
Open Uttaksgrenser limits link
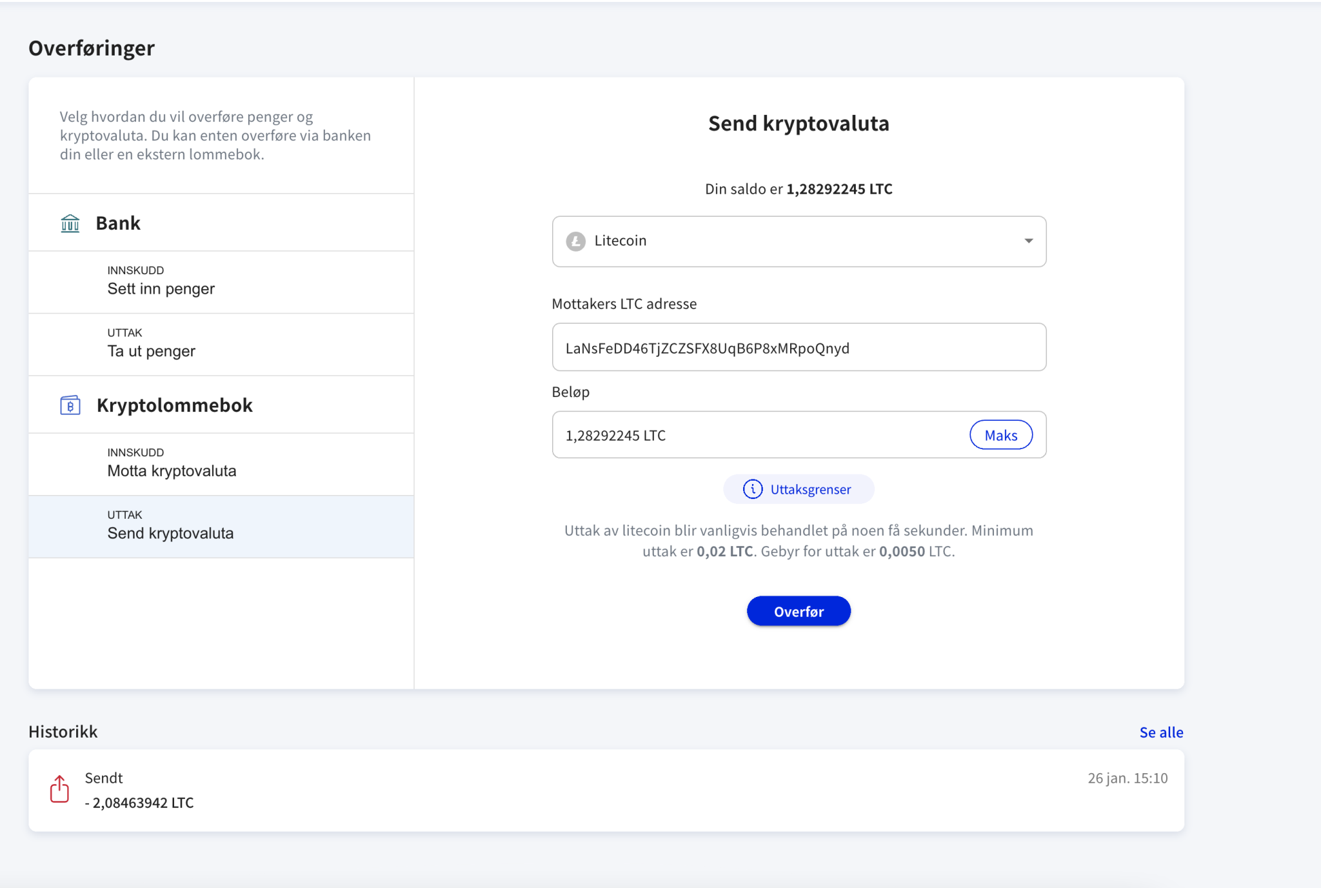810,489
